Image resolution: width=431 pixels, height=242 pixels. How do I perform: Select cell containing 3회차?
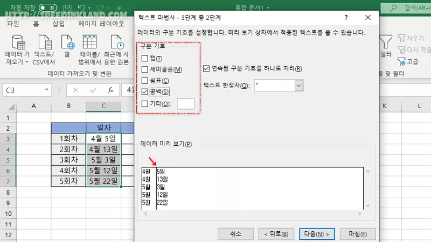(68, 160)
